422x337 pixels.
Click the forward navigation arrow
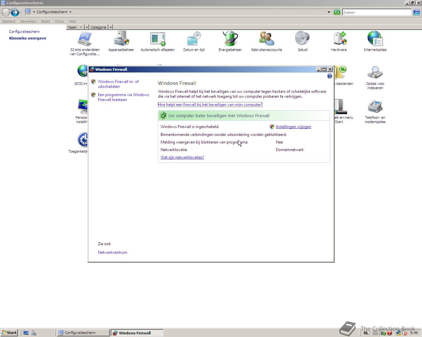pos(15,12)
